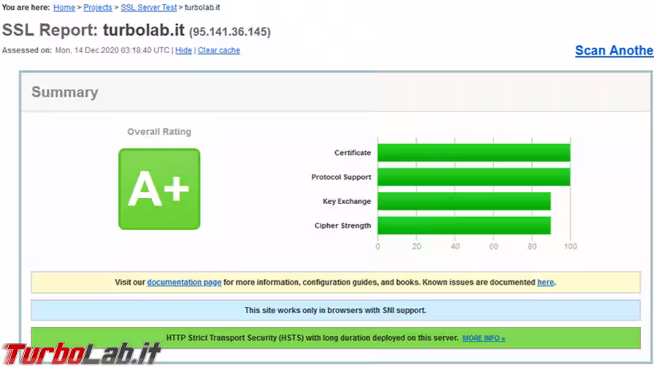This screenshot has height=367, width=654.
Task: Open SSL Server Test breadcrumb link
Action: 148,7
